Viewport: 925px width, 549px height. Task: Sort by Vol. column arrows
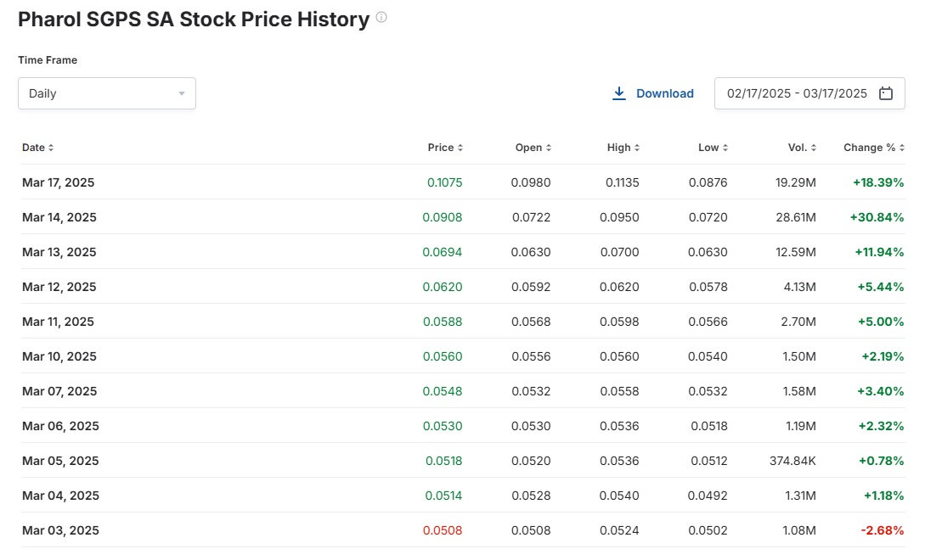tap(814, 148)
